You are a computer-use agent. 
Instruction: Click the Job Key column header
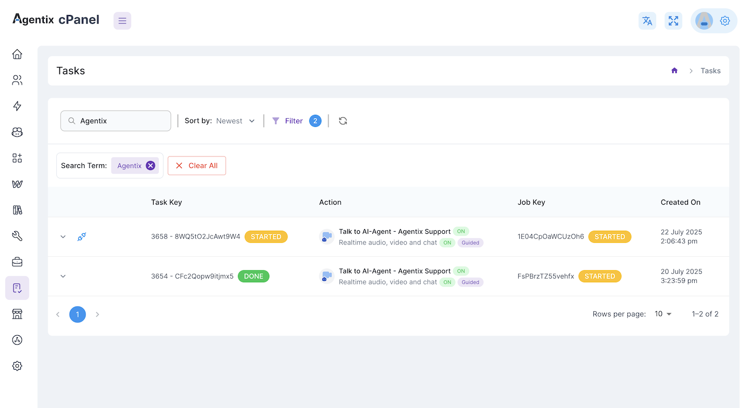pos(531,202)
